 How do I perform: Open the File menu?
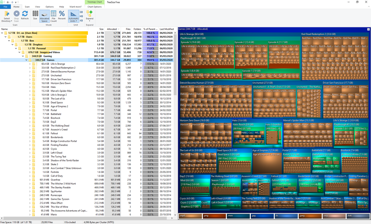[5, 7]
